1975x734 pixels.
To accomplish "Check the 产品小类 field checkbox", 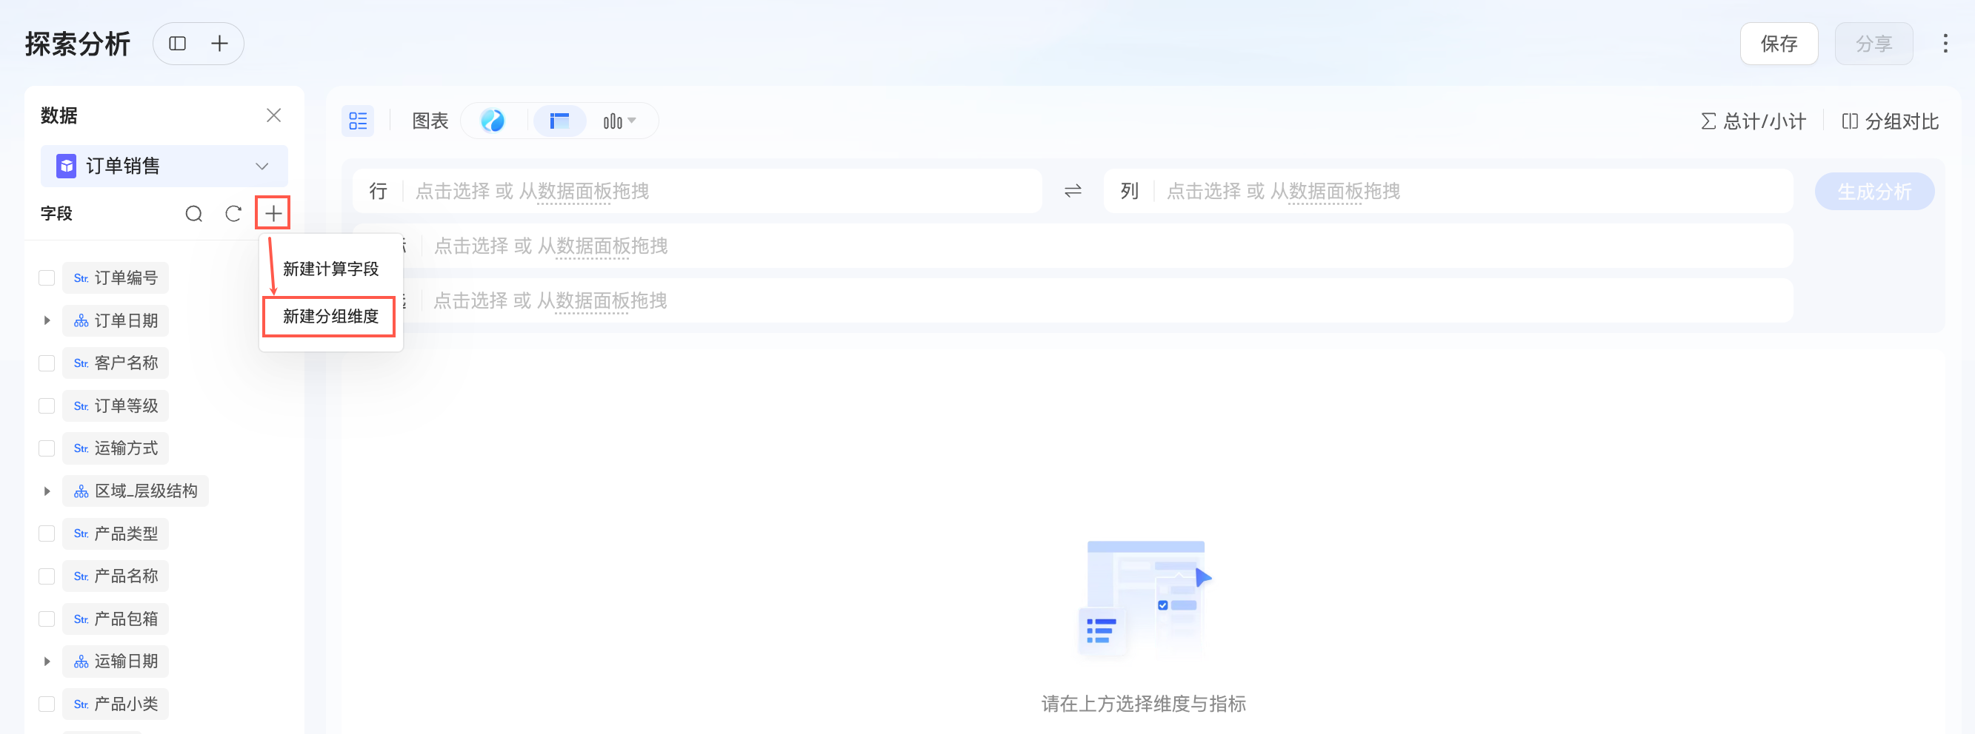I will 47,704.
